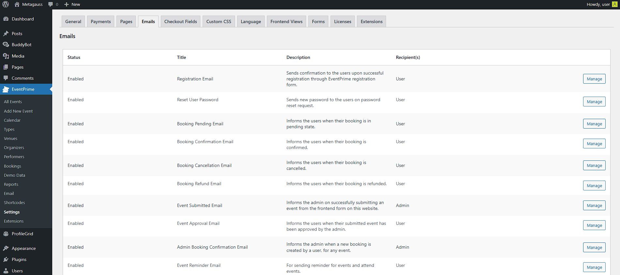Click the Emails page heading
620x275 pixels.
(67, 36)
